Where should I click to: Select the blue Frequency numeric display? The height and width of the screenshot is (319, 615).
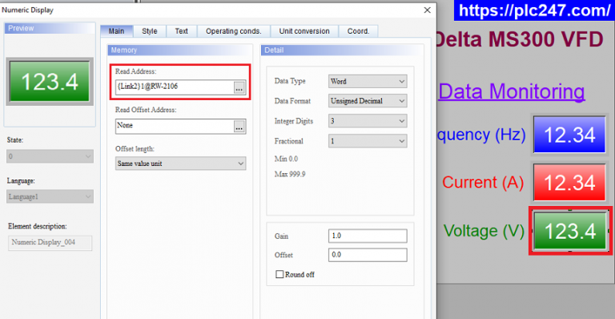pyautogui.click(x=569, y=135)
